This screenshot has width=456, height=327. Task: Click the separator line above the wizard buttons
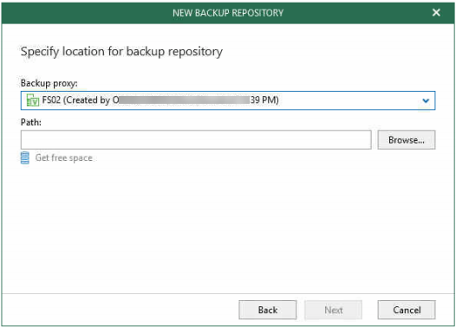click(228, 293)
